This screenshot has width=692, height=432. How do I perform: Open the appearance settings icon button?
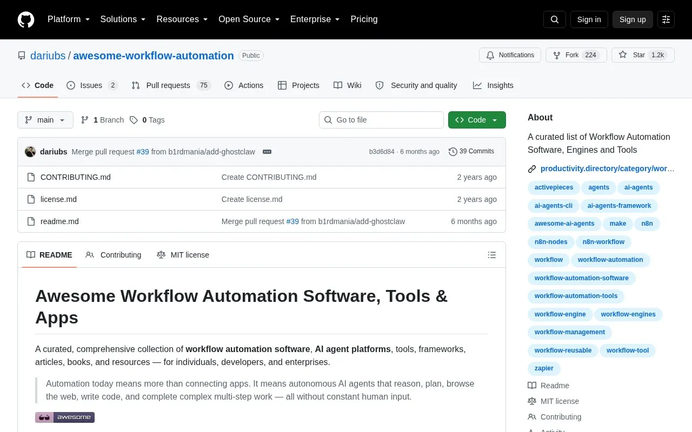[666, 19]
